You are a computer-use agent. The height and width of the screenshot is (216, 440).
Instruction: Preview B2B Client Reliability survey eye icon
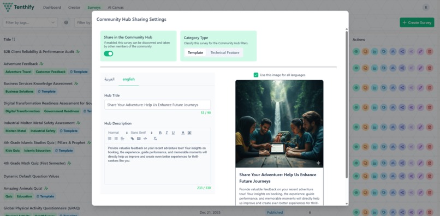pos(356,52)
